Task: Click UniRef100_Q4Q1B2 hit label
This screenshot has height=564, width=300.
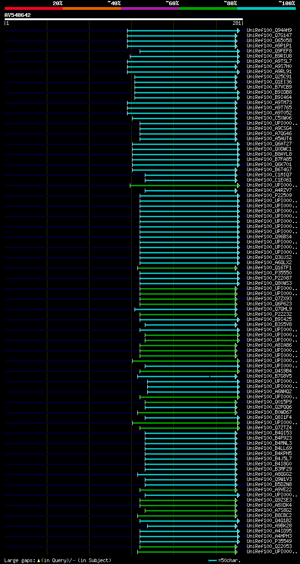Action: pos(269,520)
